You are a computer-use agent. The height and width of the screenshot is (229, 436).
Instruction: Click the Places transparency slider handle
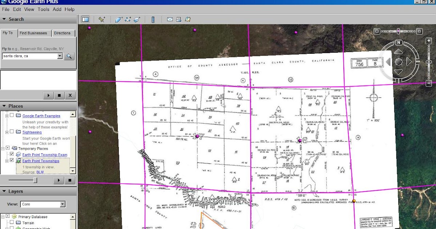[x=35, y=180]
